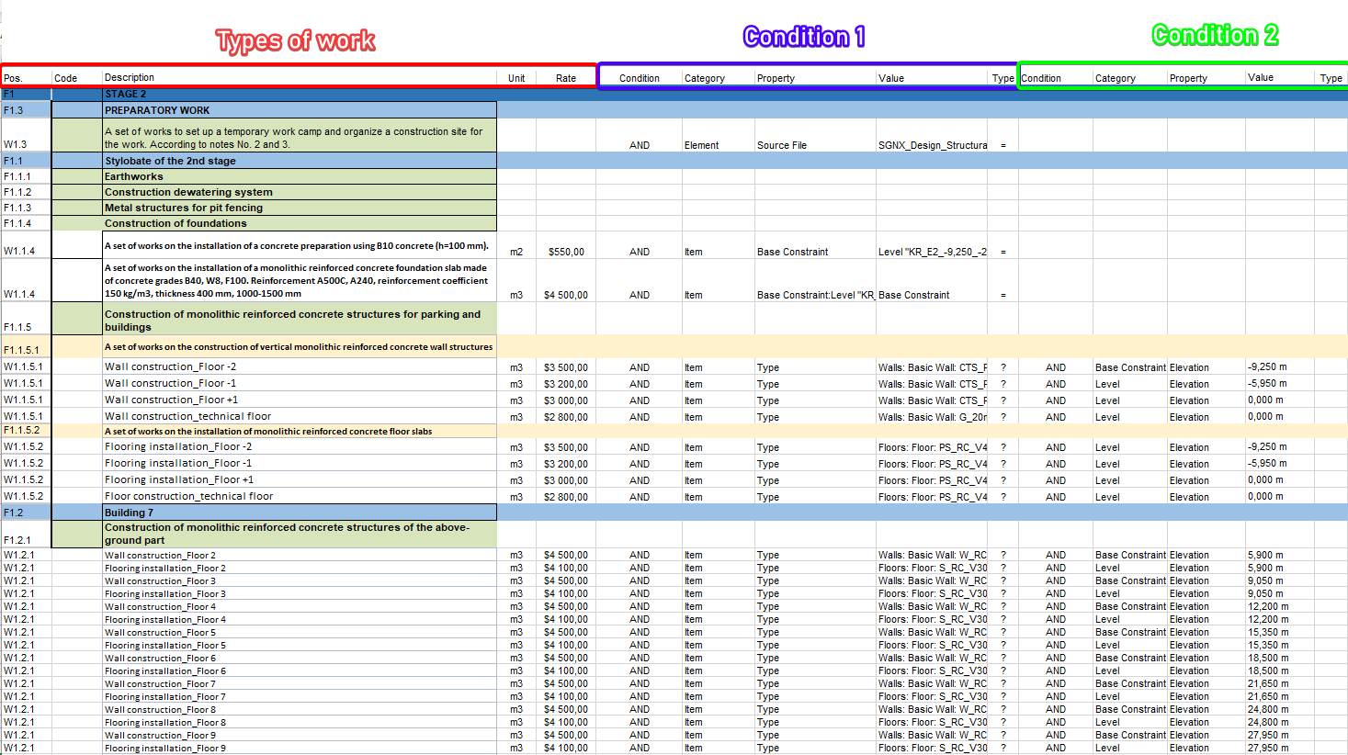Viewport: 1348px width, 755px height.
Task: Click the 'Code' column header
Action: coord(76,78)
